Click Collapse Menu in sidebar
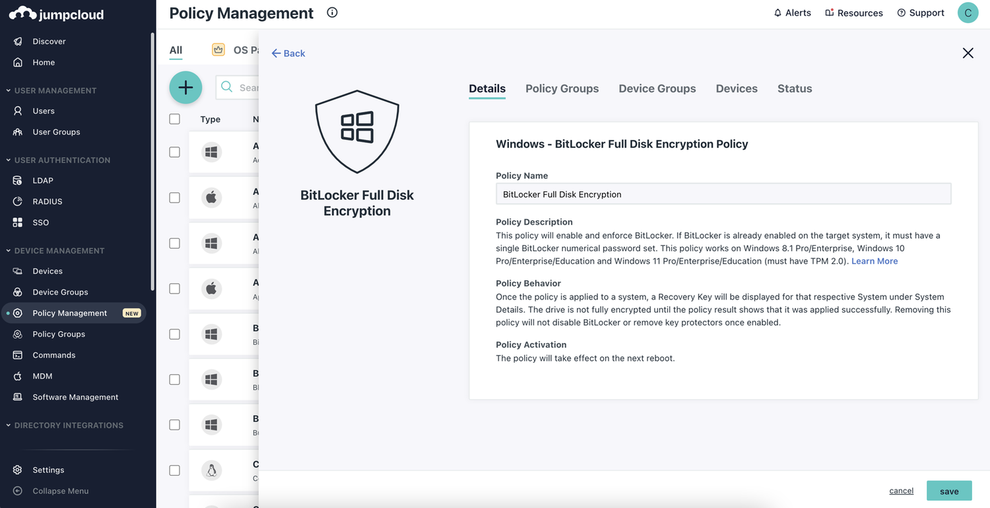Screen dimensions: 990x508 [x=60, y=491]
